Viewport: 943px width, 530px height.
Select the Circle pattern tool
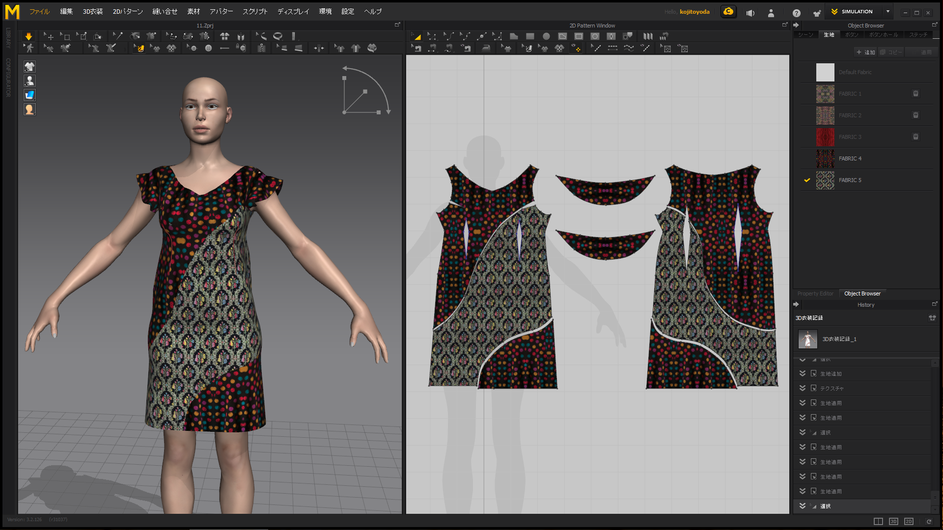tap(546, 36)
